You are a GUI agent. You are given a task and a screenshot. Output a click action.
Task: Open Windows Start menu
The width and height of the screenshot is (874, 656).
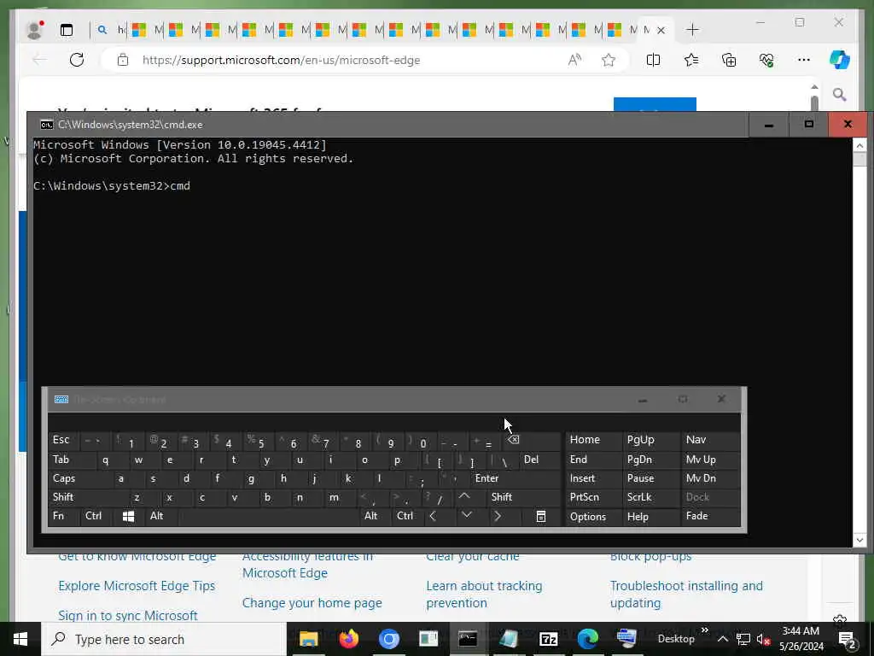point(20,639)
